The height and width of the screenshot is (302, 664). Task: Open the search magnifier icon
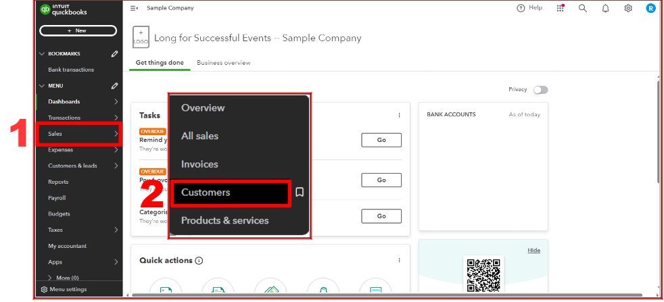pos(583,8)
